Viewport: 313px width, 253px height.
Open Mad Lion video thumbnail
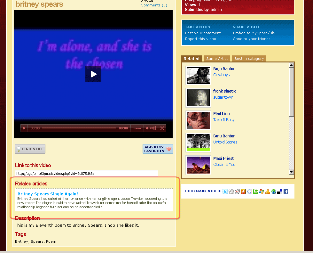point(198,120)
